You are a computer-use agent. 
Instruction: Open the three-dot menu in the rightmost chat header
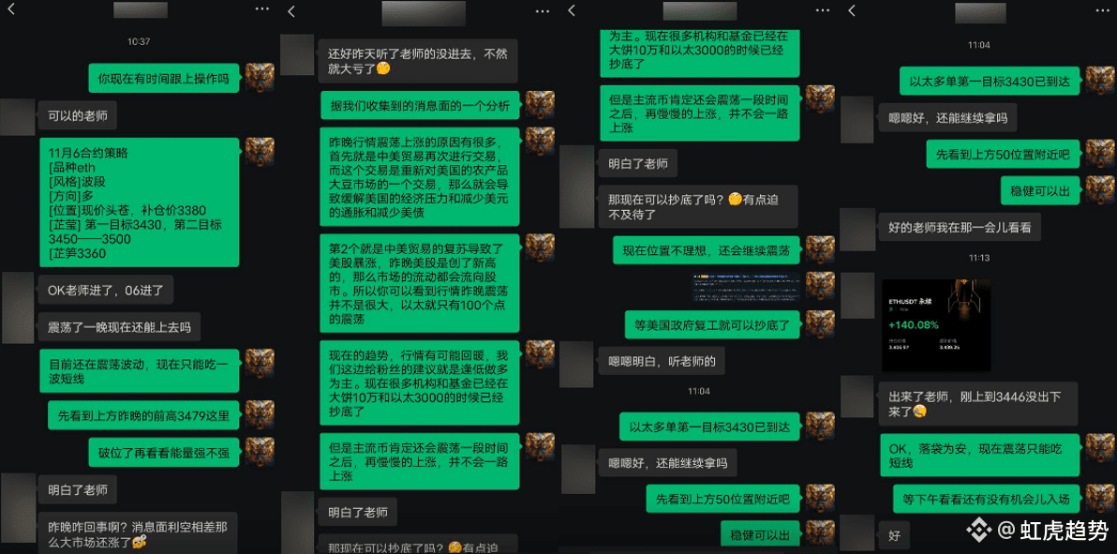pos(1102,10)
